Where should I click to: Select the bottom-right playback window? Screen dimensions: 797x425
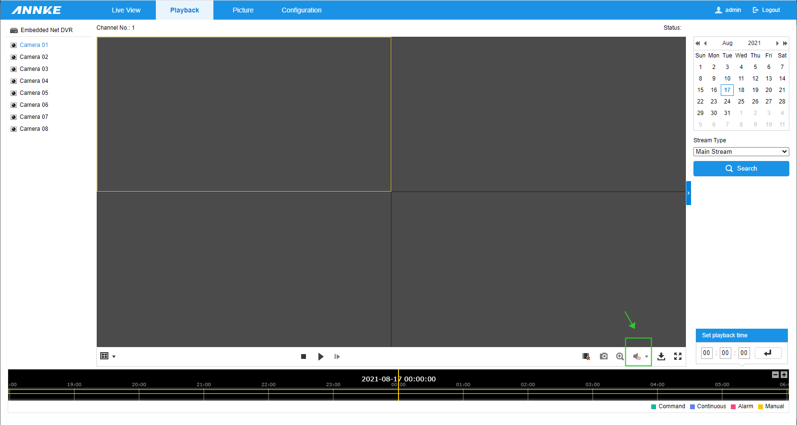[539, 269]
